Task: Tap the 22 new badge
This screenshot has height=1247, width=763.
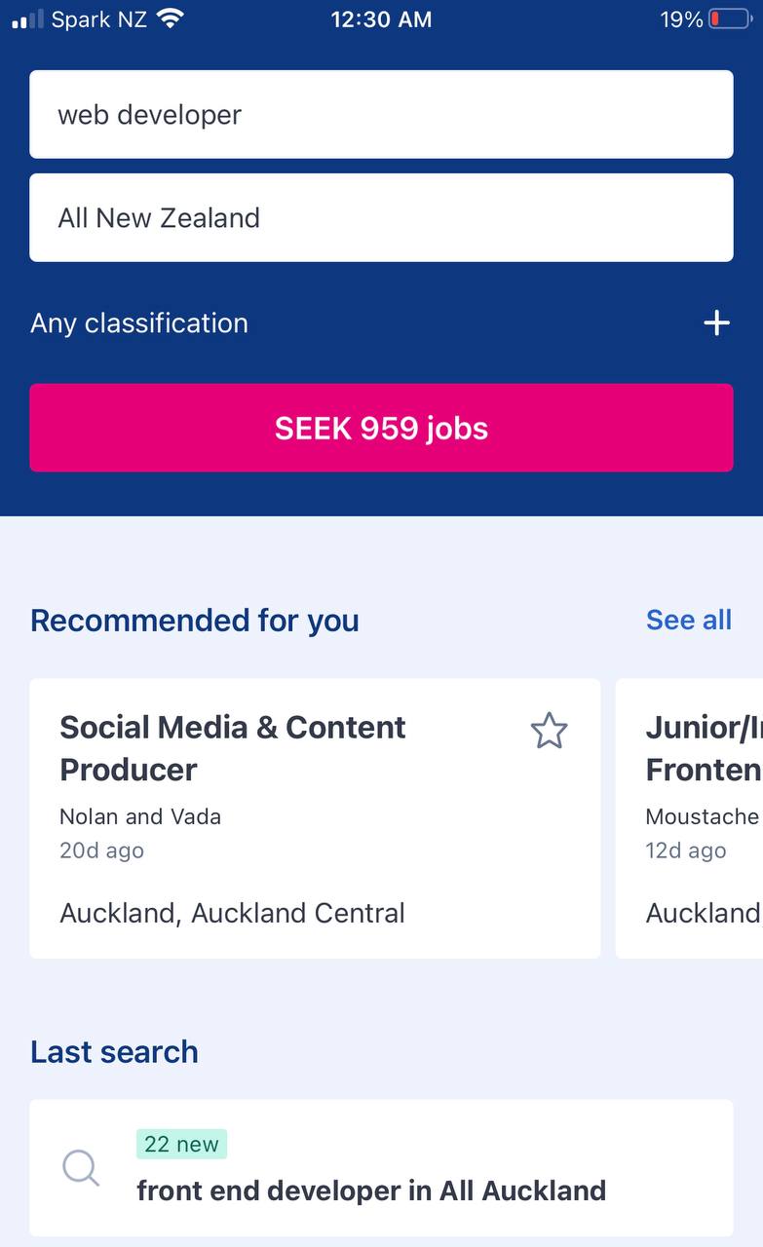Action: 181,1145
